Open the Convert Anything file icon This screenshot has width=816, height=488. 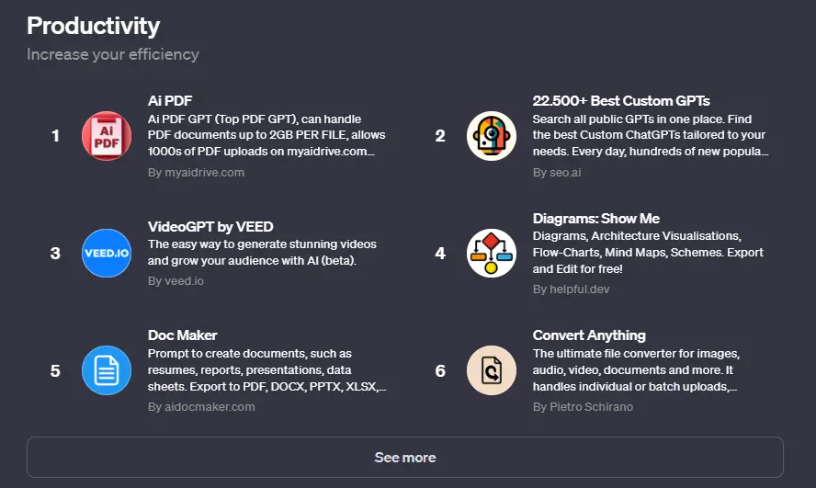pyautogui.click(x=492, y=370)
